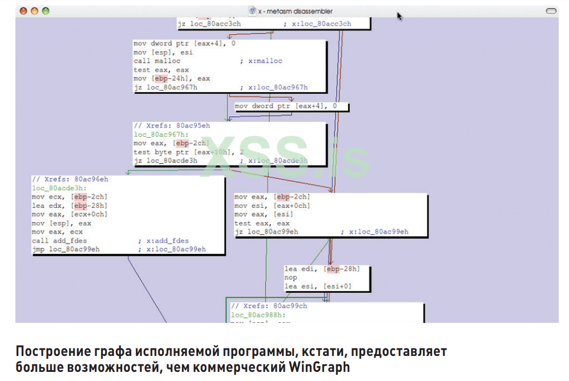Click the yellow minimize window button
Screen dimensions: 569x381
pos(34,11)
